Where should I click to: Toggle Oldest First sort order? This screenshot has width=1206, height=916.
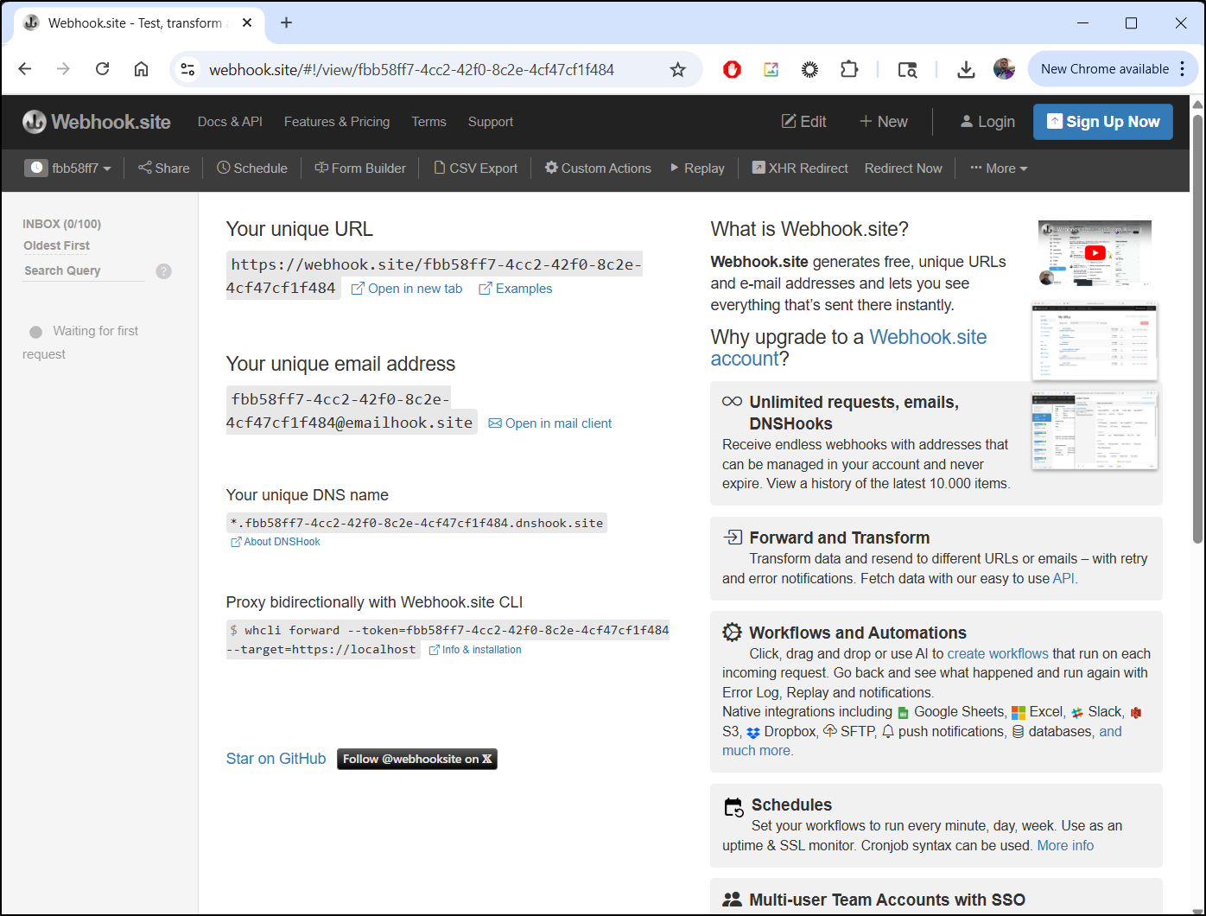pyautogui.click(x=57, y=245)
